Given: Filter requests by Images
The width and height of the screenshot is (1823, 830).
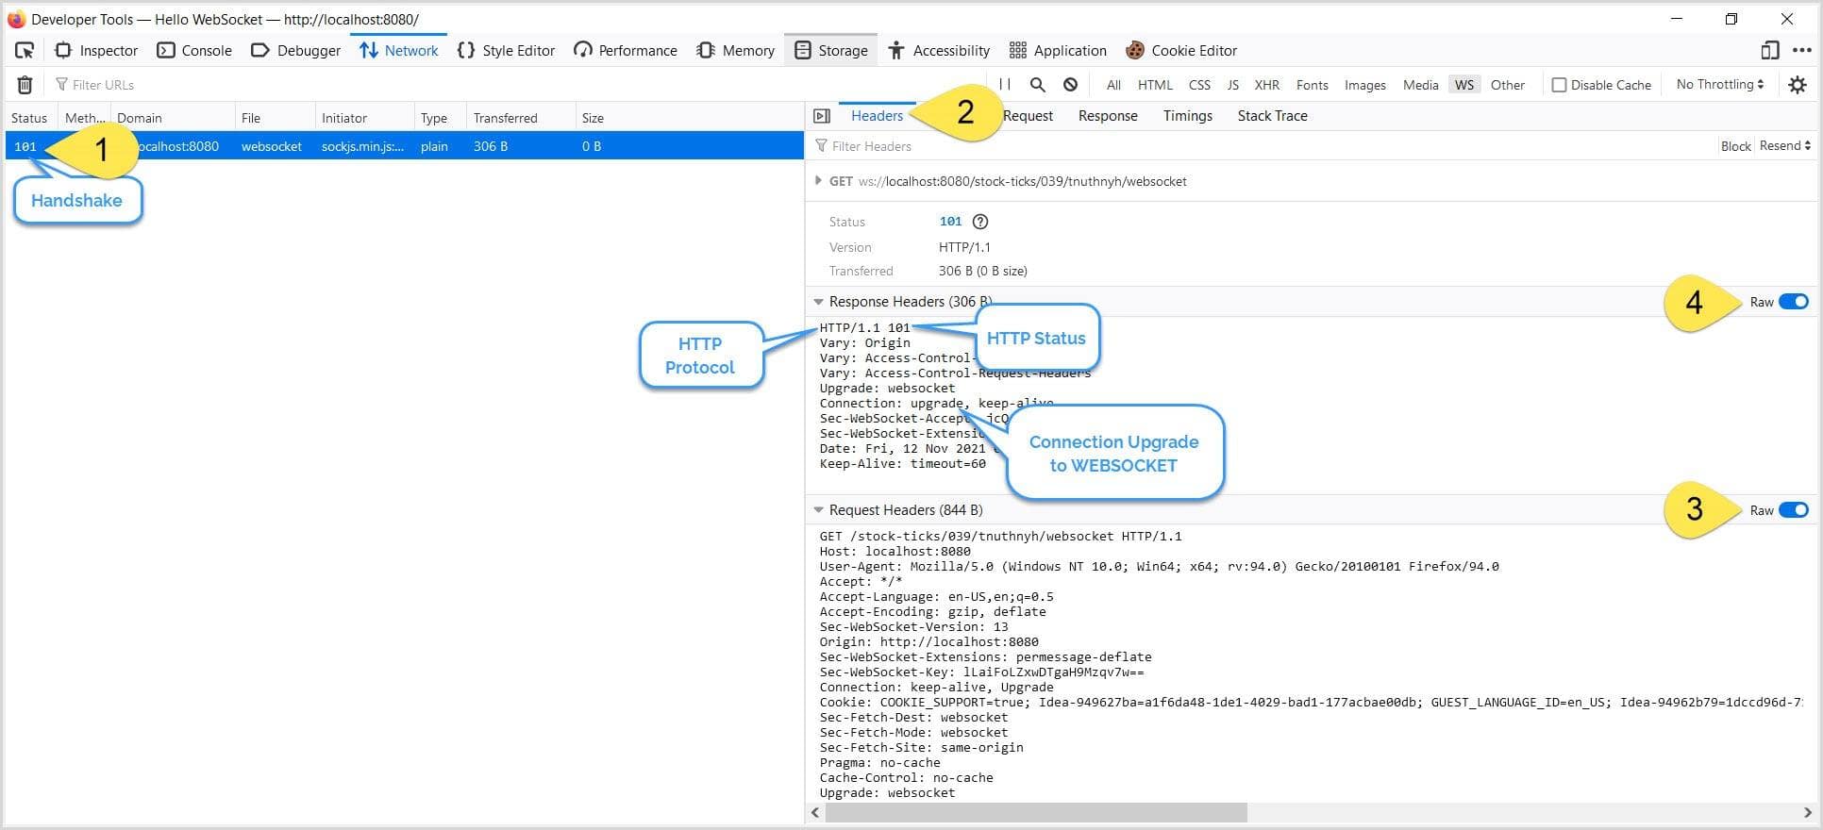Looking at the screenshot, I should pyautogui.click(x=1364, y=85).
